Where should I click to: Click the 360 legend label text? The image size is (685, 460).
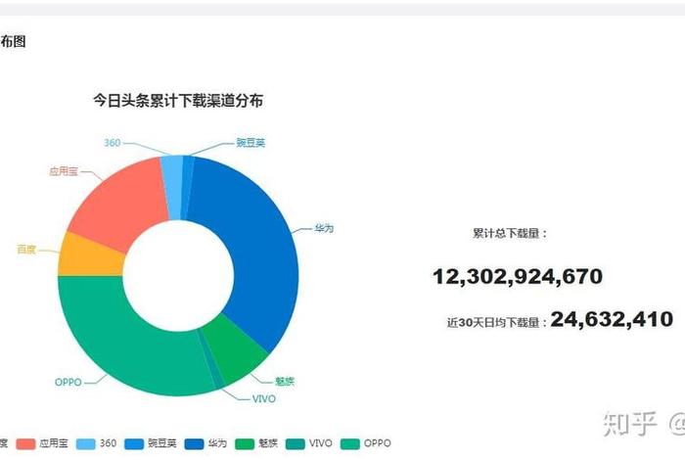(108, 443)
